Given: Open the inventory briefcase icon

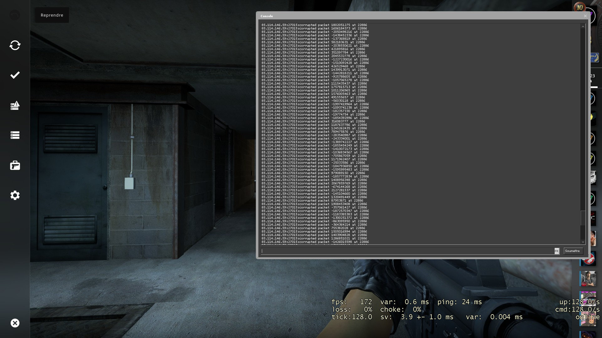Looking at the screenshot, I should pyautogui.click(x=15, y=165).
